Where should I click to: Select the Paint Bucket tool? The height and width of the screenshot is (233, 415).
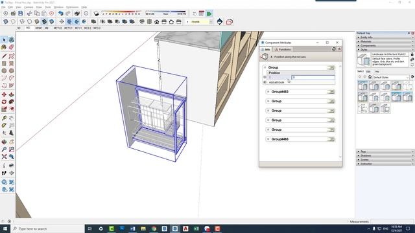tap(4, 47)
